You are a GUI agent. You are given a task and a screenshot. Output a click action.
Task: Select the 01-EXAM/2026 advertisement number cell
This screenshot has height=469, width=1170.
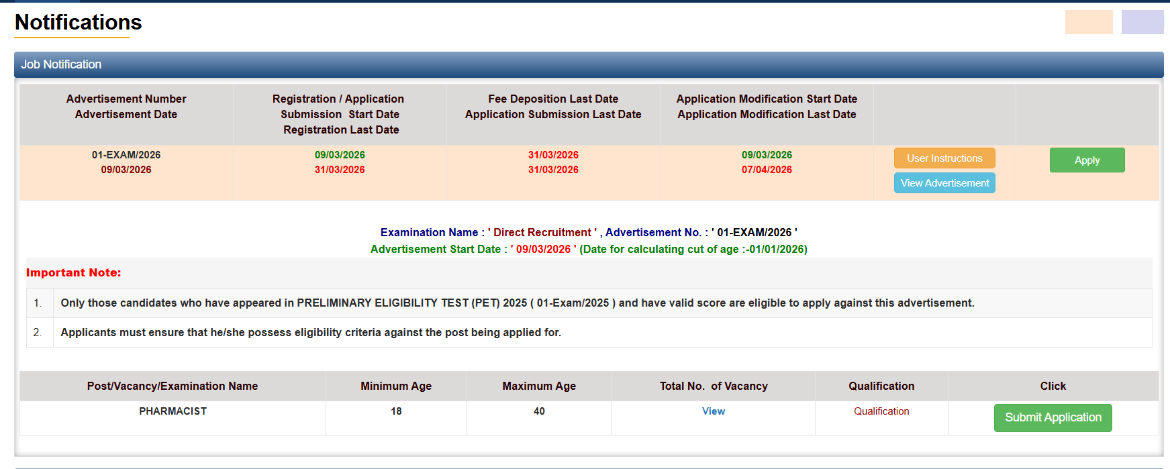pyautogui.click(x=126, y=155)
